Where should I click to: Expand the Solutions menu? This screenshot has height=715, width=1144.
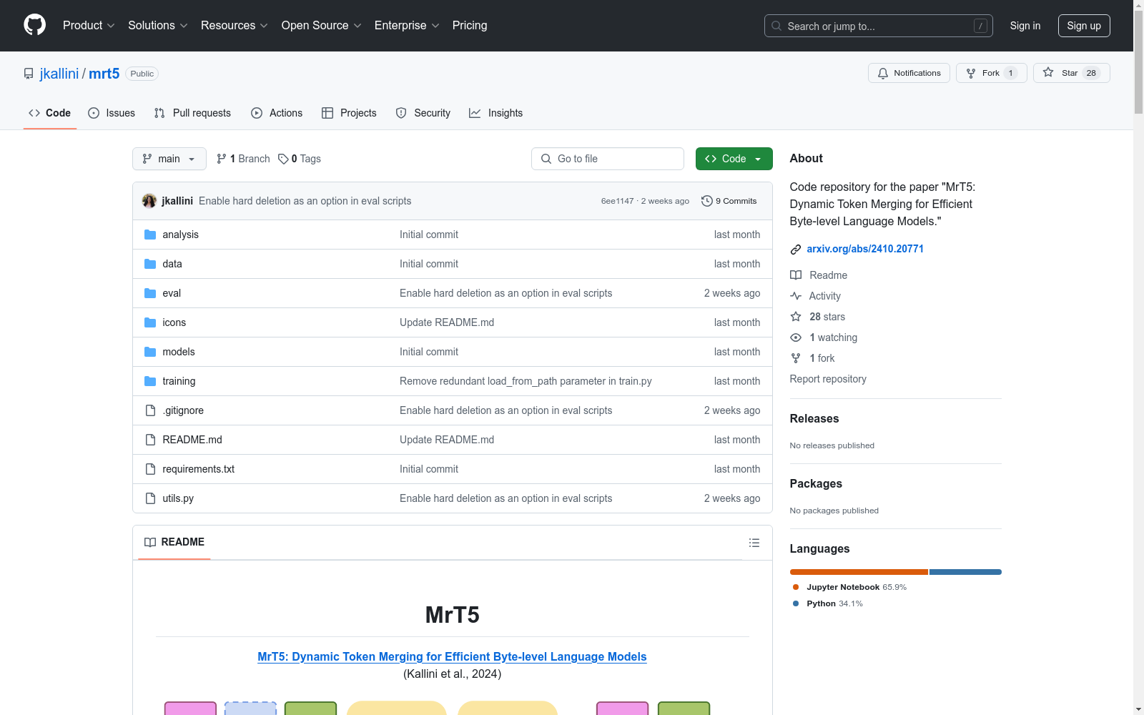pos(158,26)
